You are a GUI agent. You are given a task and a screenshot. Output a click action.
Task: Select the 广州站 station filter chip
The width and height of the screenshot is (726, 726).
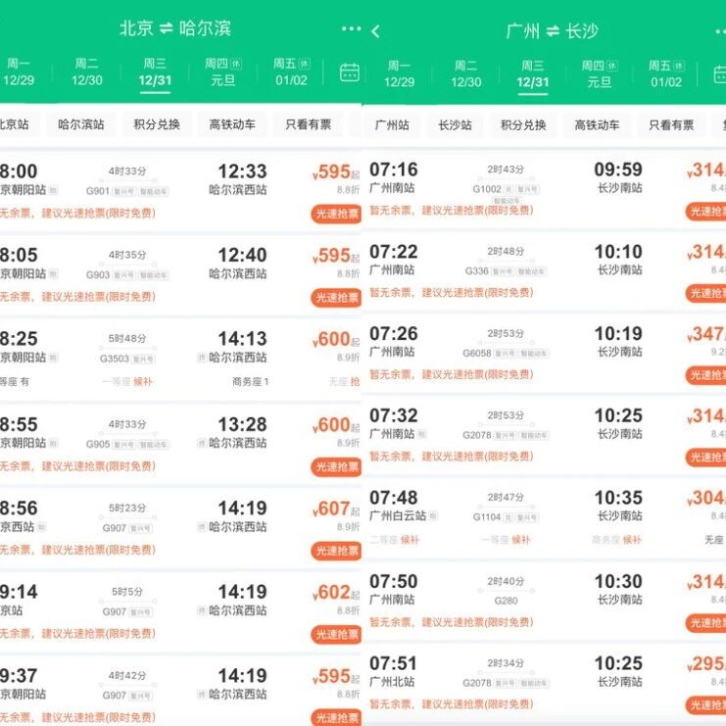[x=392, y=125]
